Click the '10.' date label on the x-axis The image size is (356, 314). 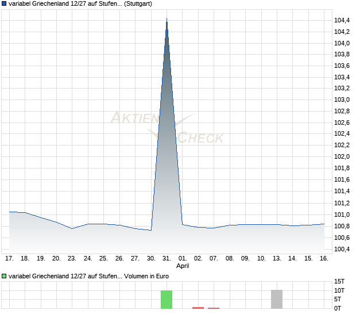click(261, 259)
